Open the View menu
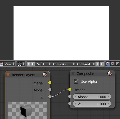The width and height of the screenshot is (120, 119). tap(9, 64)
